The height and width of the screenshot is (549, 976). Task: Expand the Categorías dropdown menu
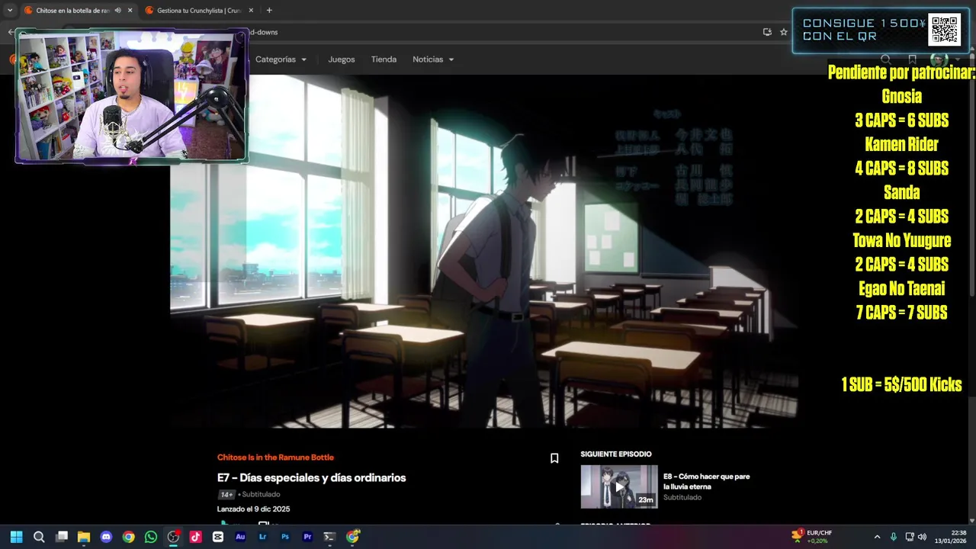(281, 59)
